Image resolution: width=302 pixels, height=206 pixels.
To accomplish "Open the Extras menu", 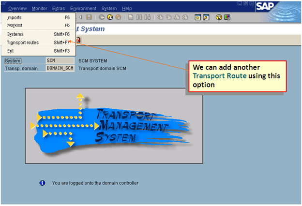I will [59, 9].
